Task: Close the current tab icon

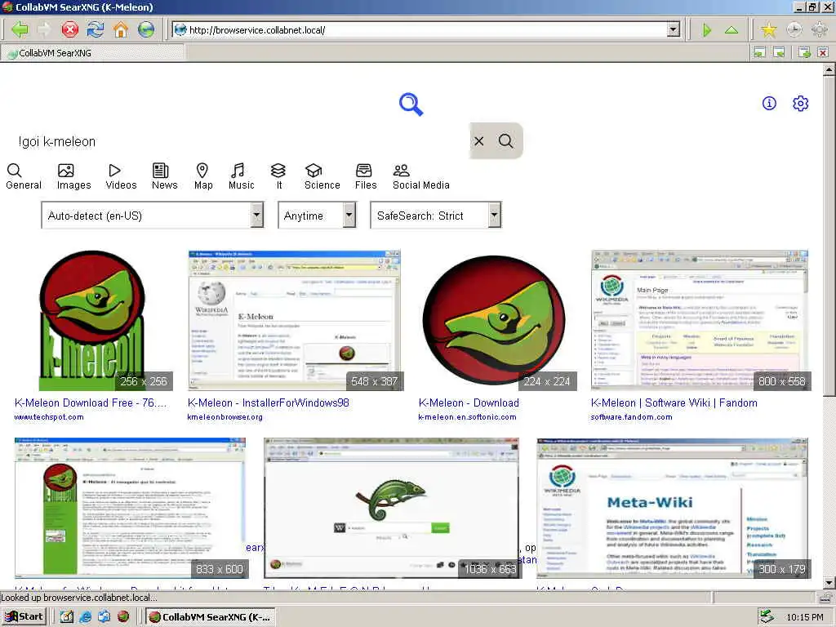Action: tap(823, 52)
